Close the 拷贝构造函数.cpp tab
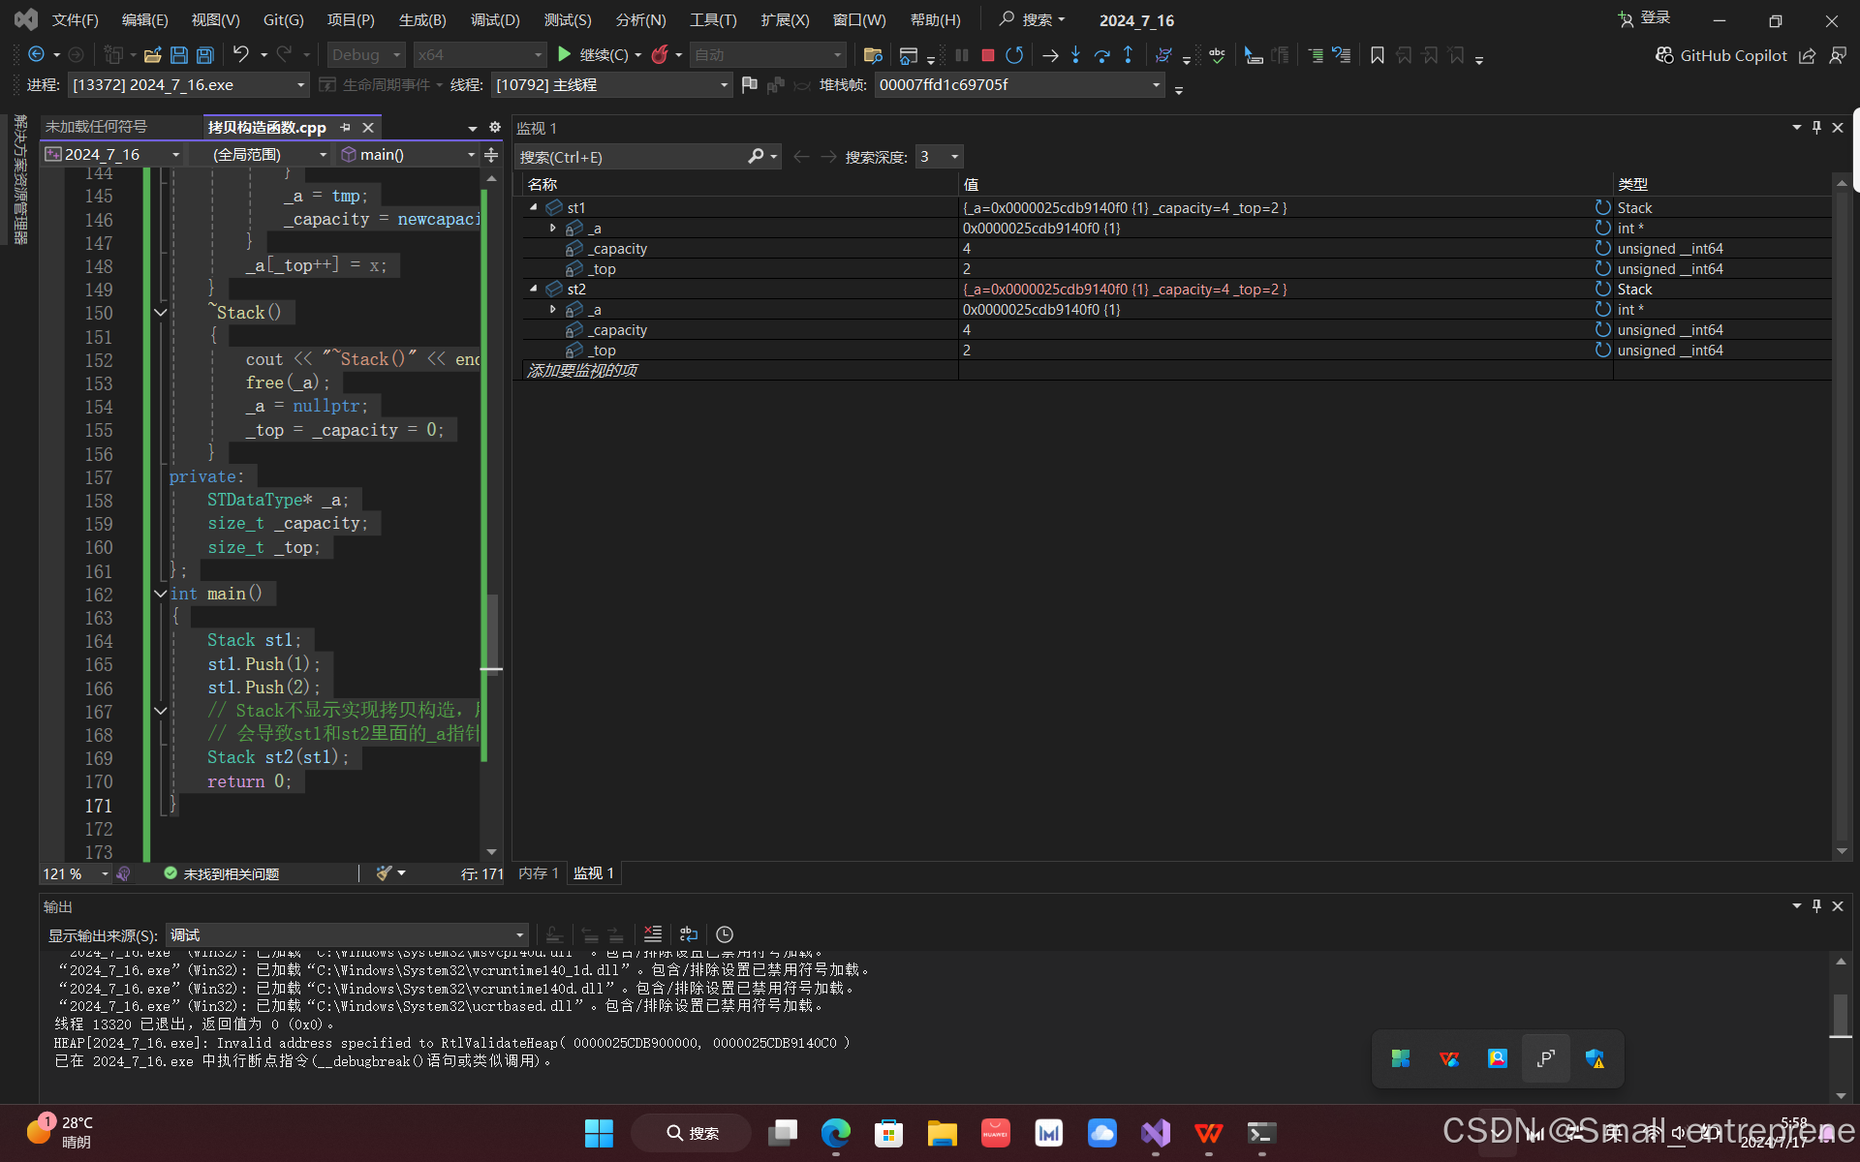 368,128
